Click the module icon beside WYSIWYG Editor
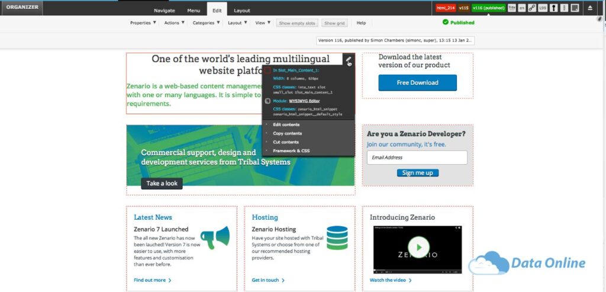The width and height of the screenshot is (606, 292). (x=267, y=101)
